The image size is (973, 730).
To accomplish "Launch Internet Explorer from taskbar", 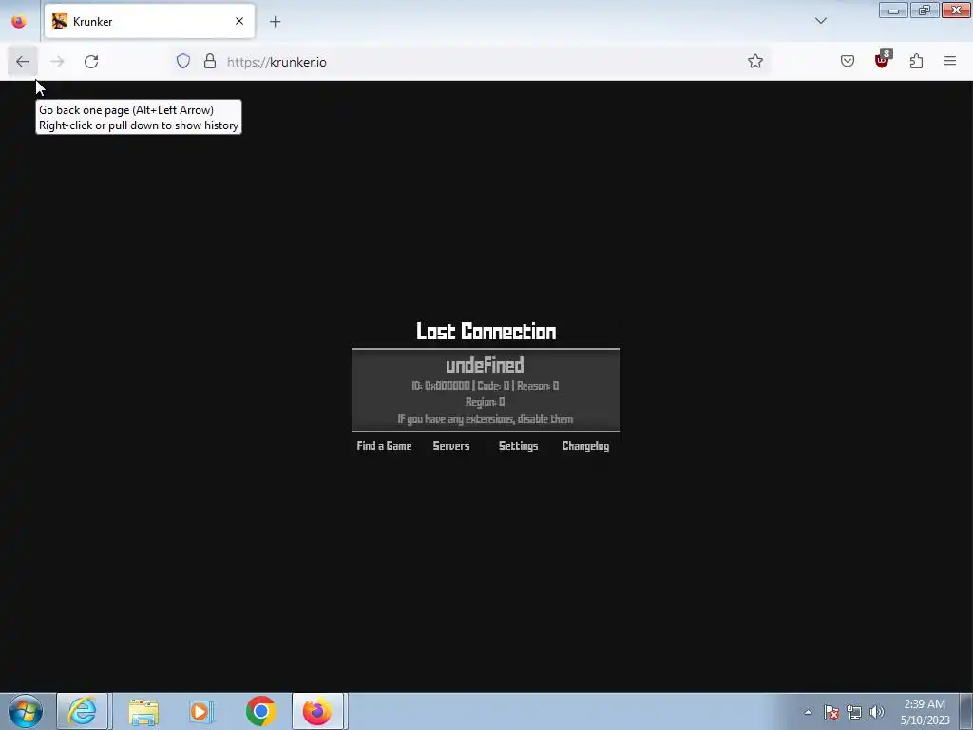I will pos(83,711).
